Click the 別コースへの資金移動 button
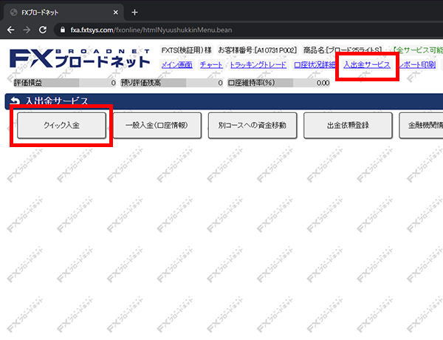The width and height of the screenshot is (443, 340). [x=253, y=126]
